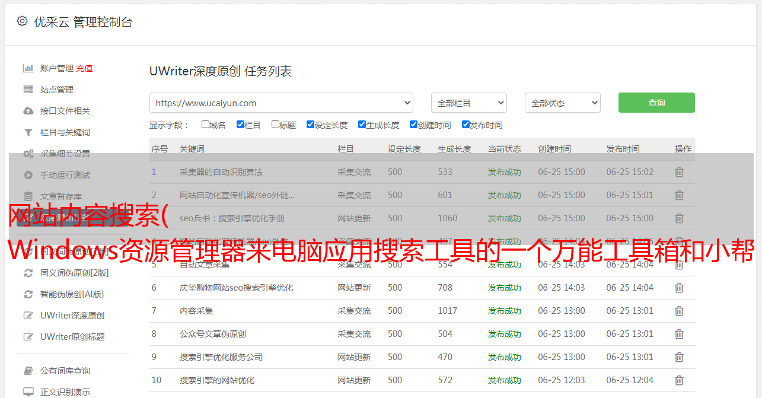Enable the 标题 display field checkbox
762x398 pixels.
coord(275,125)
